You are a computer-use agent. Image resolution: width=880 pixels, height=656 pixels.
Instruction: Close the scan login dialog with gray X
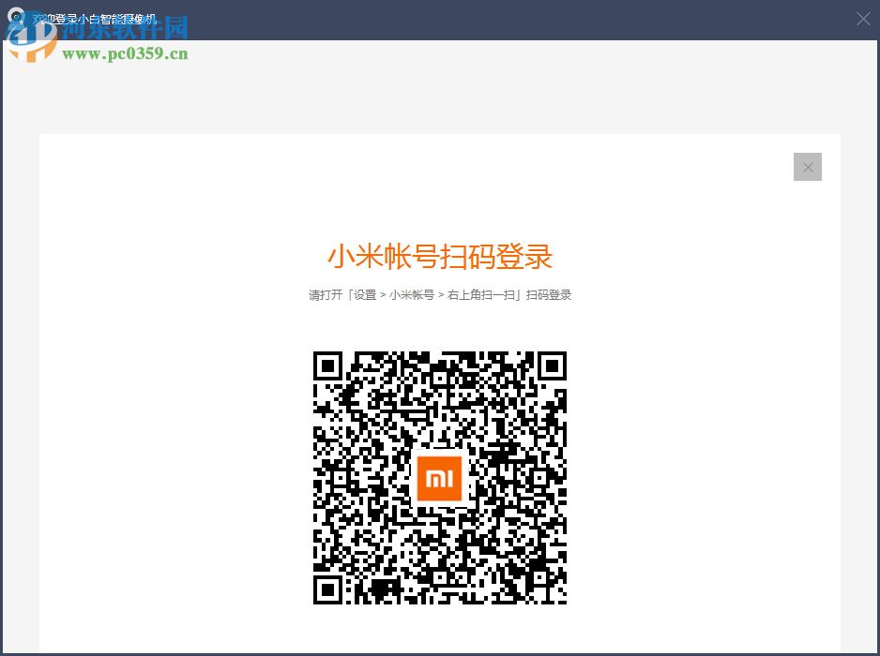click(x=807, y=166)
